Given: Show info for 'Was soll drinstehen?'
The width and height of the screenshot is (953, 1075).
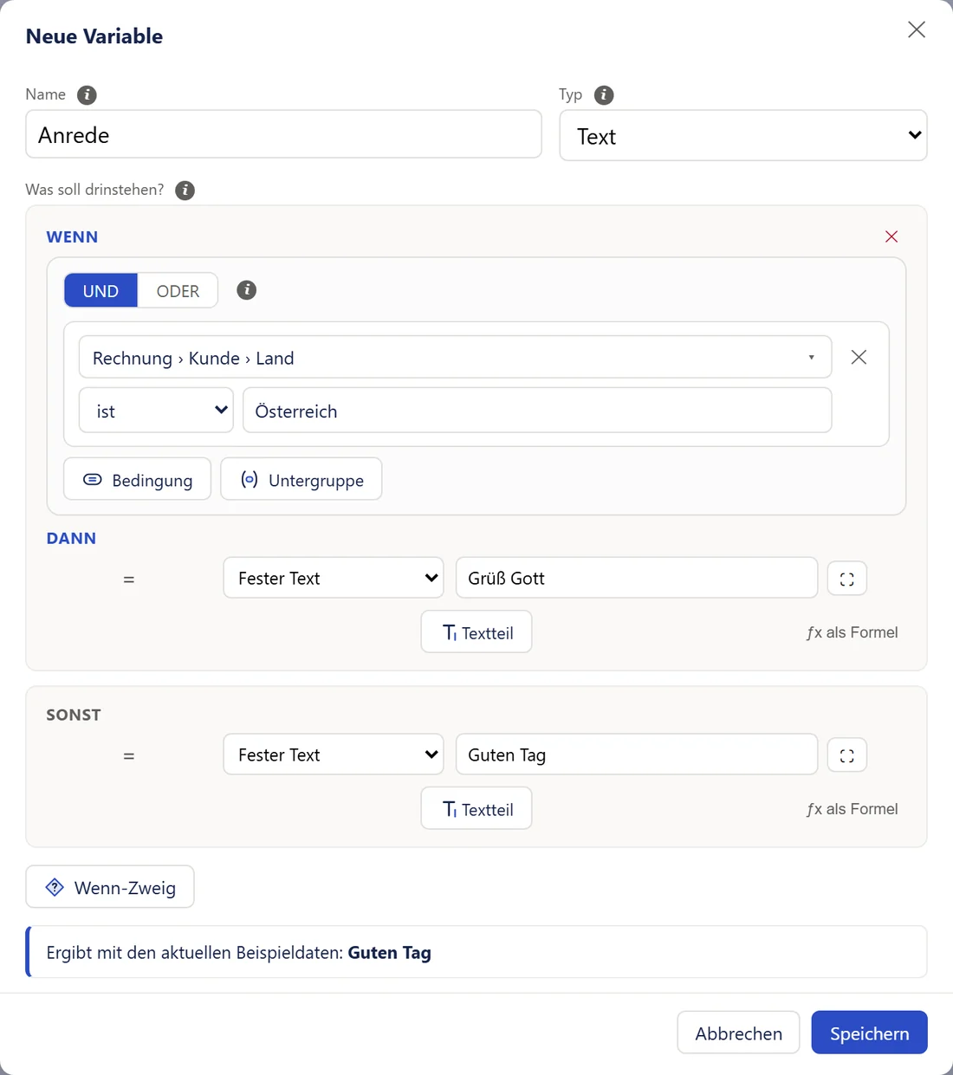Looking at the screenshot, I should click(x=185, y=191).
